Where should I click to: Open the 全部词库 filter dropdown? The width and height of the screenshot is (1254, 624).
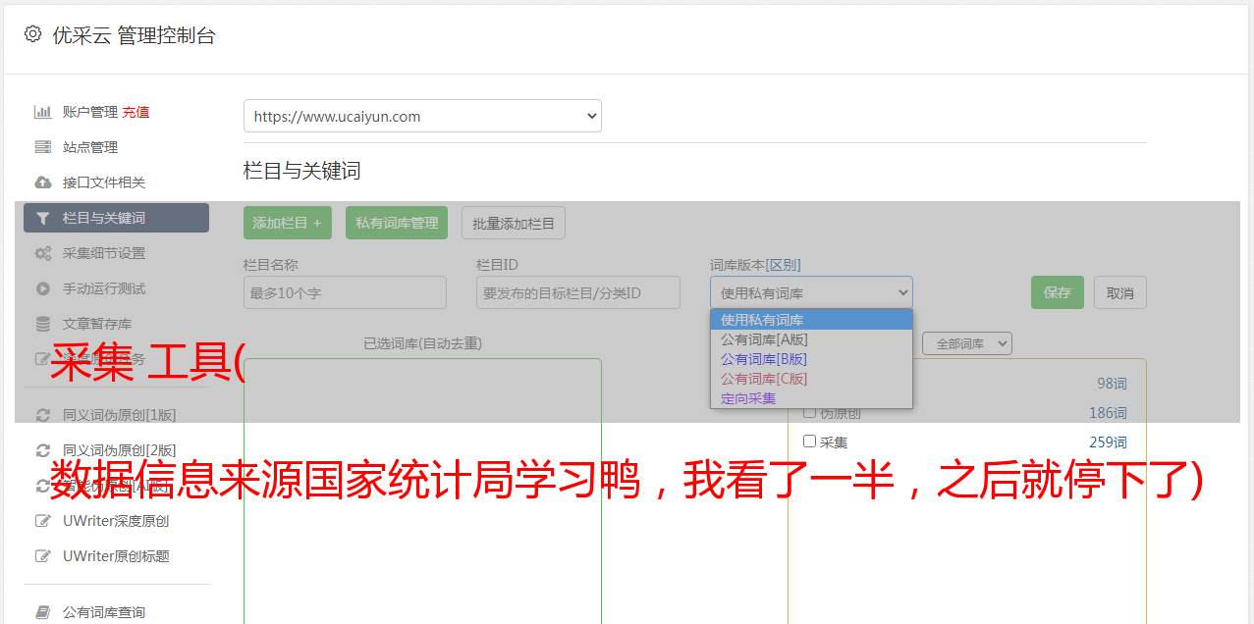[966, 343]
